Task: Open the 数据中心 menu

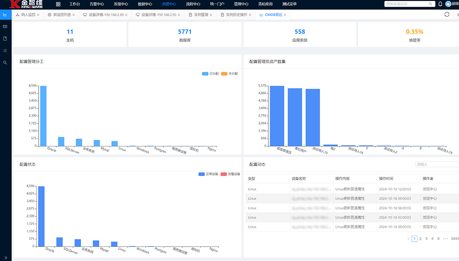Action: tap(145, 4)
